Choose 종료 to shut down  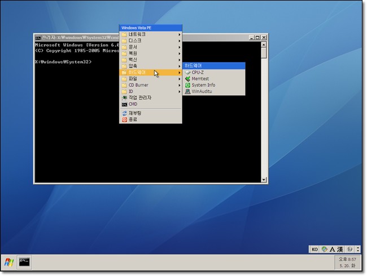click(151, 119)
